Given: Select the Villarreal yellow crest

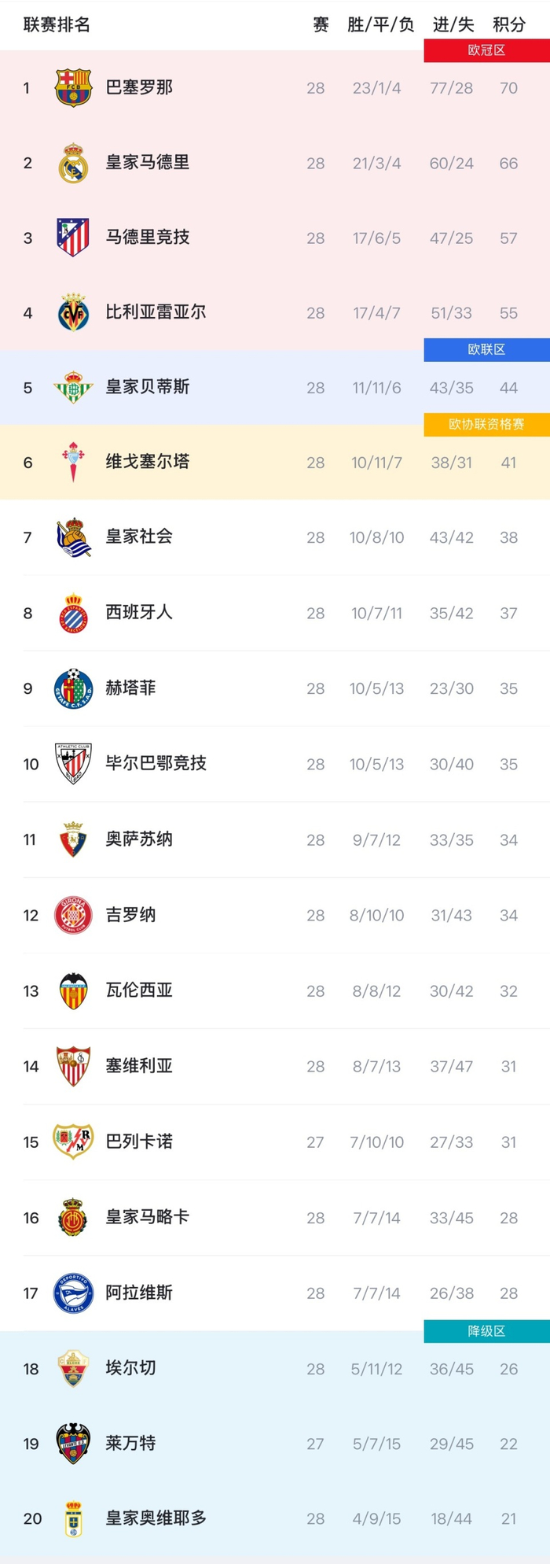Looking at the screenshot, I should [x=73, y=312].
